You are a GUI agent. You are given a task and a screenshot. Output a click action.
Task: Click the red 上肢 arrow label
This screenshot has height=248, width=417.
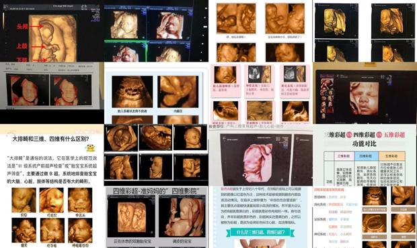(22, 46)
